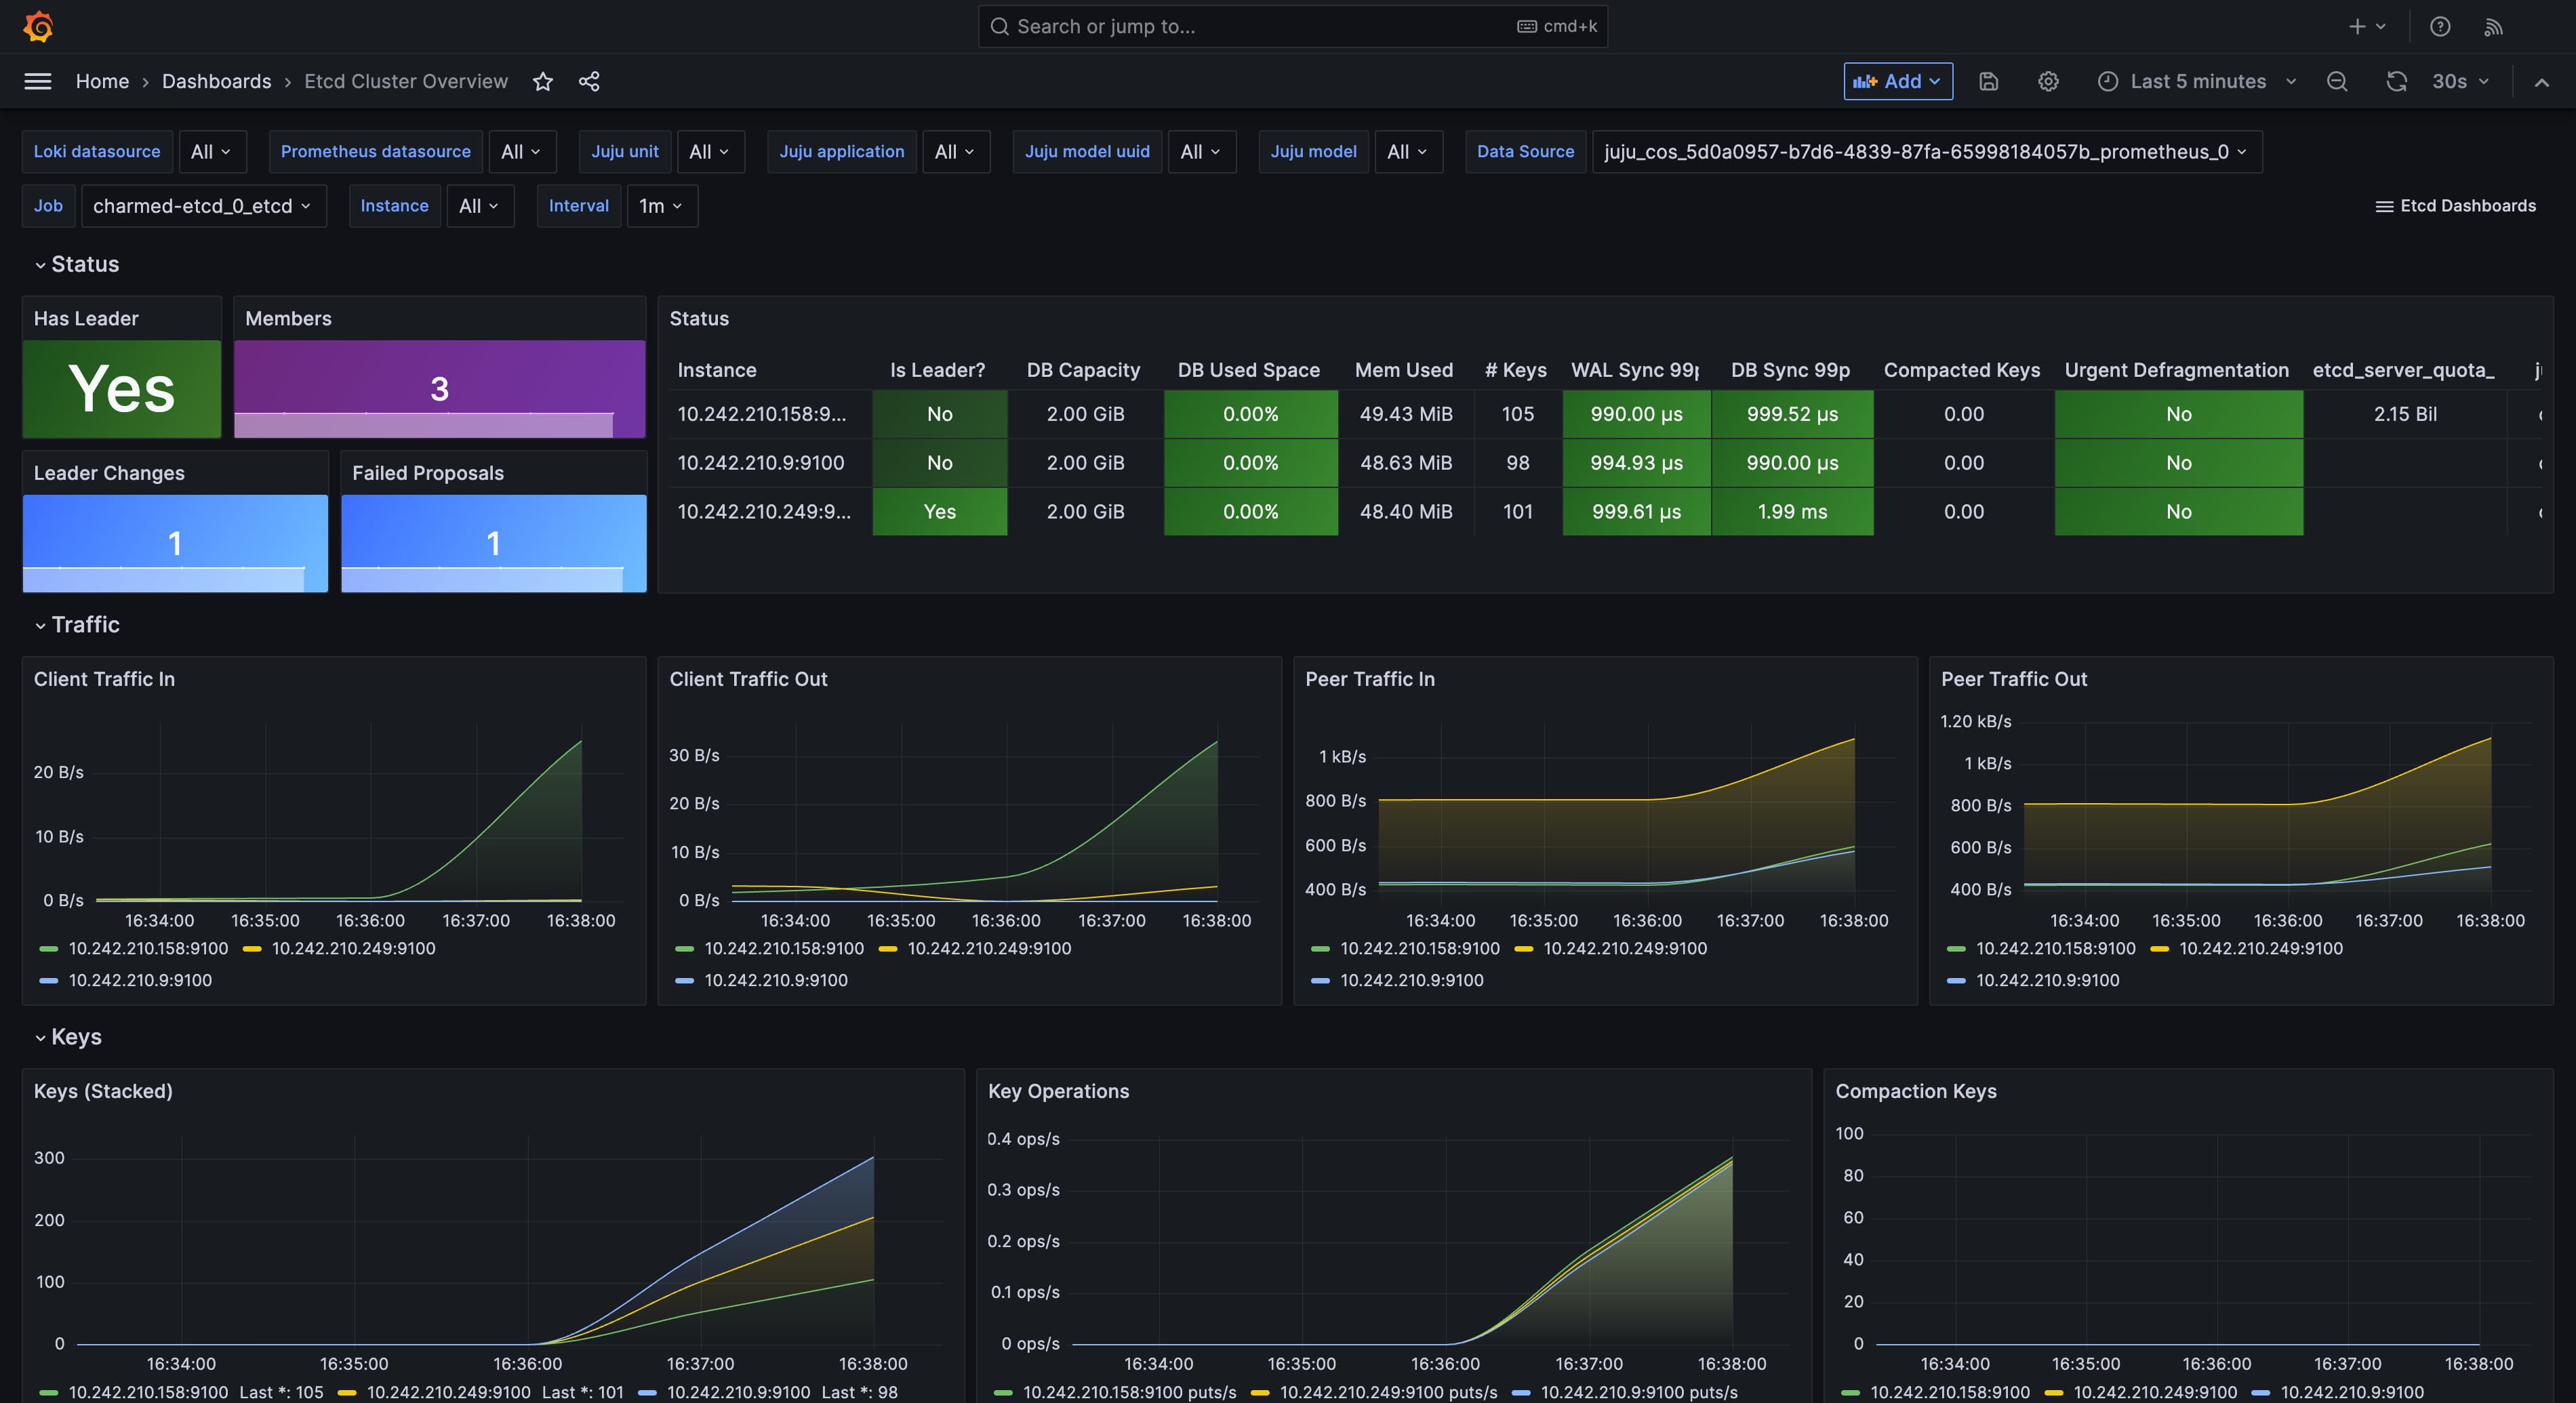Collapse the Status row section
2576x1403 pixels.
click(x=76, y=264)
